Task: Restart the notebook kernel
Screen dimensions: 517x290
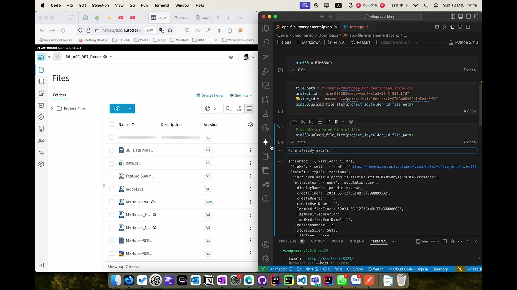Action: 360,42
